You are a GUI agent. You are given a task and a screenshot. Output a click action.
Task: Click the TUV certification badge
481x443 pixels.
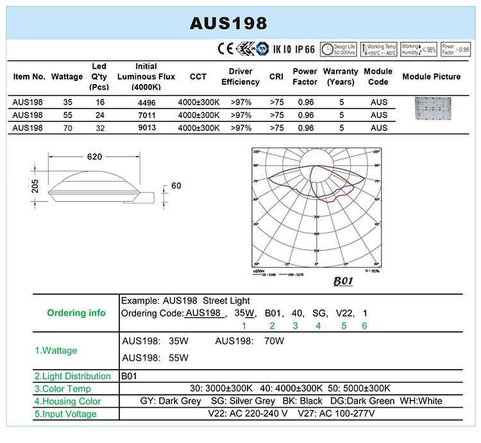point(262,49)
